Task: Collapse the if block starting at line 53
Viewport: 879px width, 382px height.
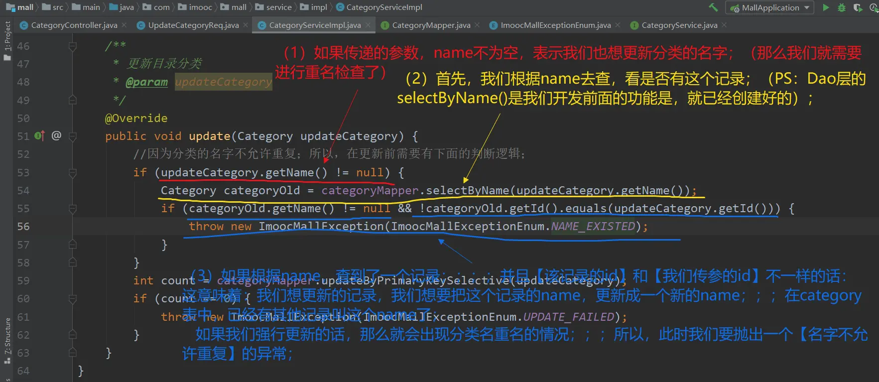Action: coord(73,172)
